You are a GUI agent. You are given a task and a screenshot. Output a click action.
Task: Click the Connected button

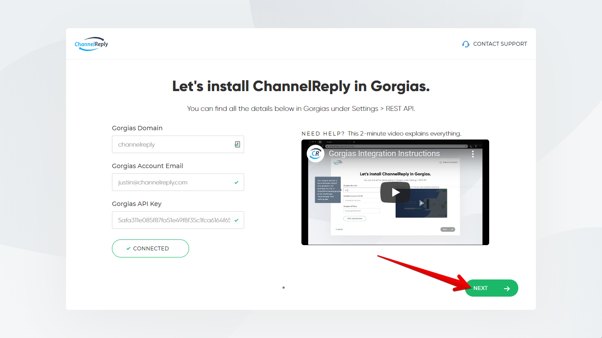point(150,248)
